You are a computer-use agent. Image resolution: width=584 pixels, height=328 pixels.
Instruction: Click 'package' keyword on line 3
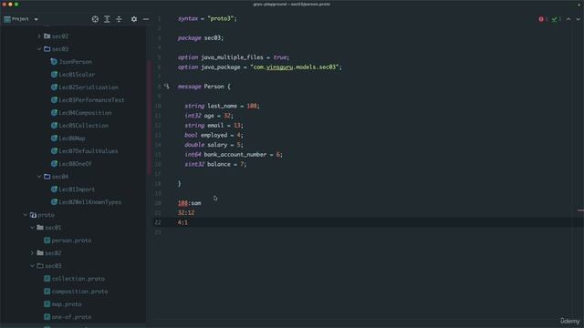point(189,38)
